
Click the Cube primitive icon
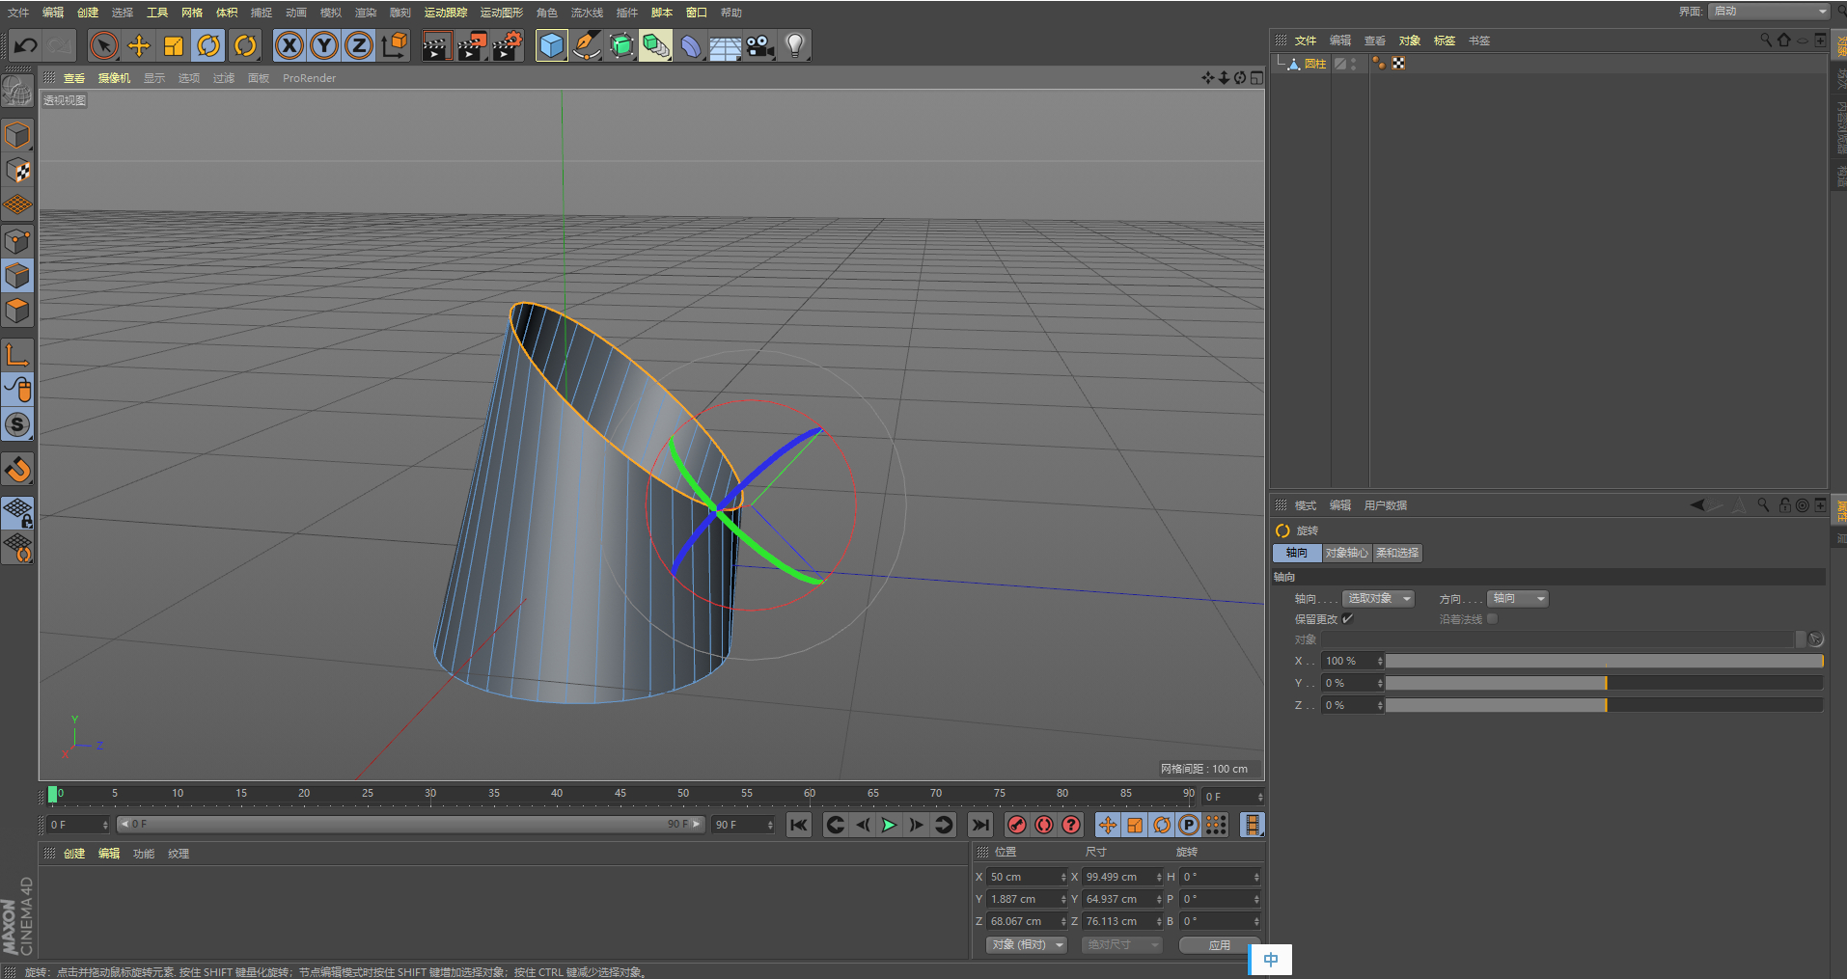[x=551, y=45]
